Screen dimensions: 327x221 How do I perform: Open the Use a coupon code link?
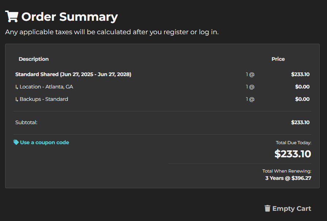45,142
